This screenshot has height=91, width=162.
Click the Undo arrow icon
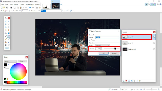(30, 8)
